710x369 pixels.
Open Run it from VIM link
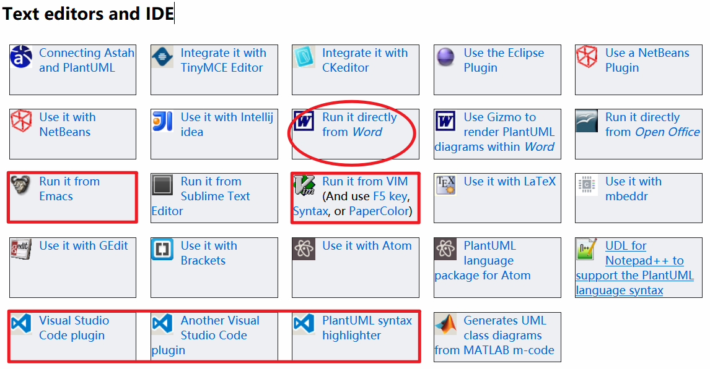(365, 182)
